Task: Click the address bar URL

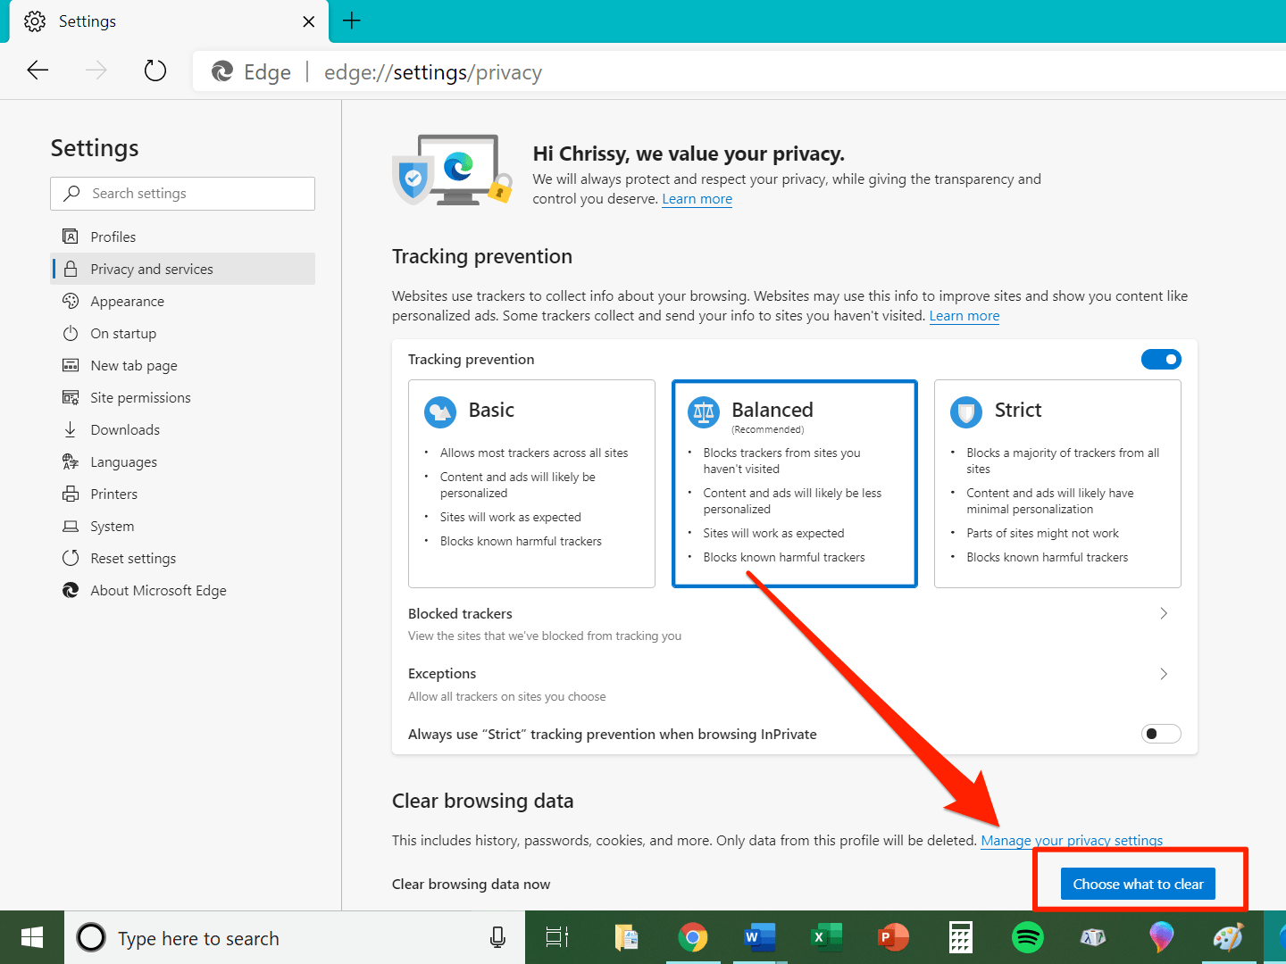Action: pos(433,72)
